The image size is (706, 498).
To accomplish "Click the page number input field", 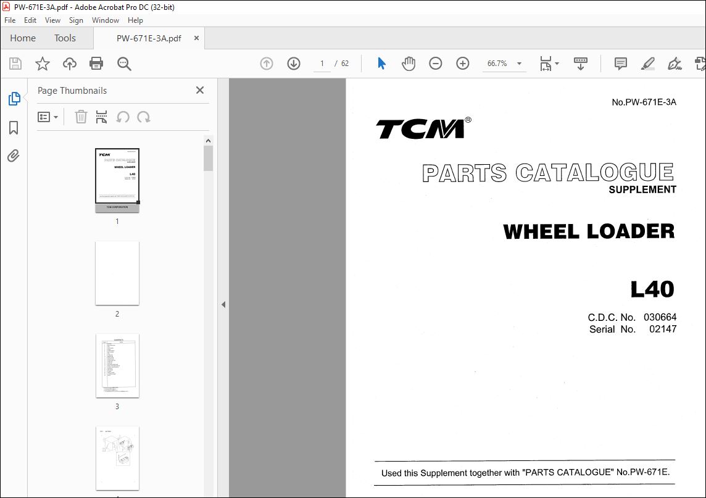I will (322, 64).
